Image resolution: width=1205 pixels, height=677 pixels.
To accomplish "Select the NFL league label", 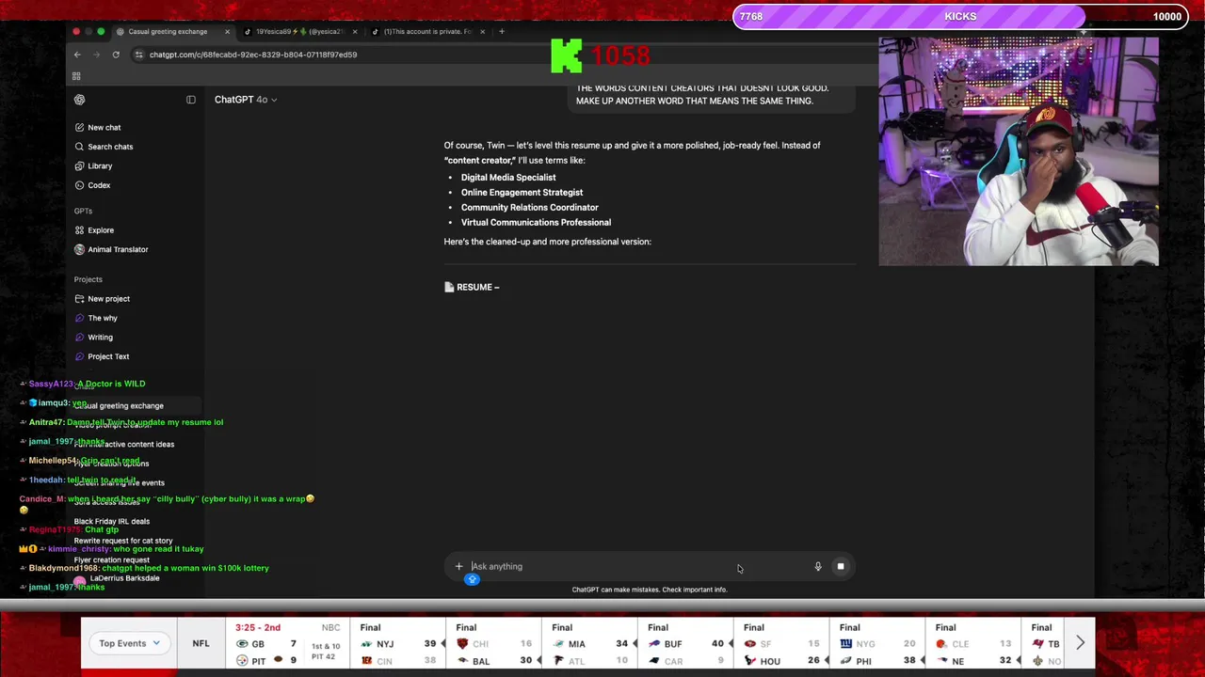I will (x=201, y=643).
